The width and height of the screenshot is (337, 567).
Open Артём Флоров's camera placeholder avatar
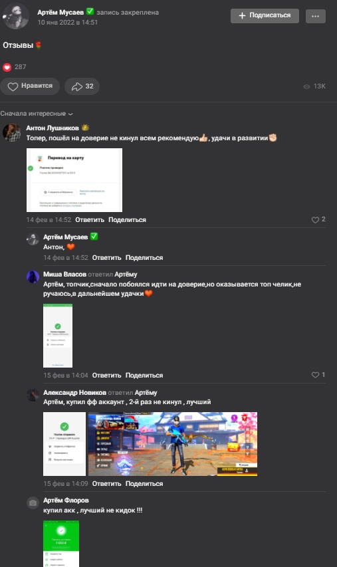tap(33, 503)
